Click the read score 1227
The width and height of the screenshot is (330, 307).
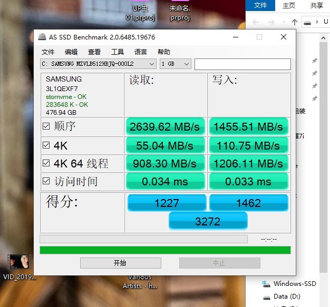point(167,203)
